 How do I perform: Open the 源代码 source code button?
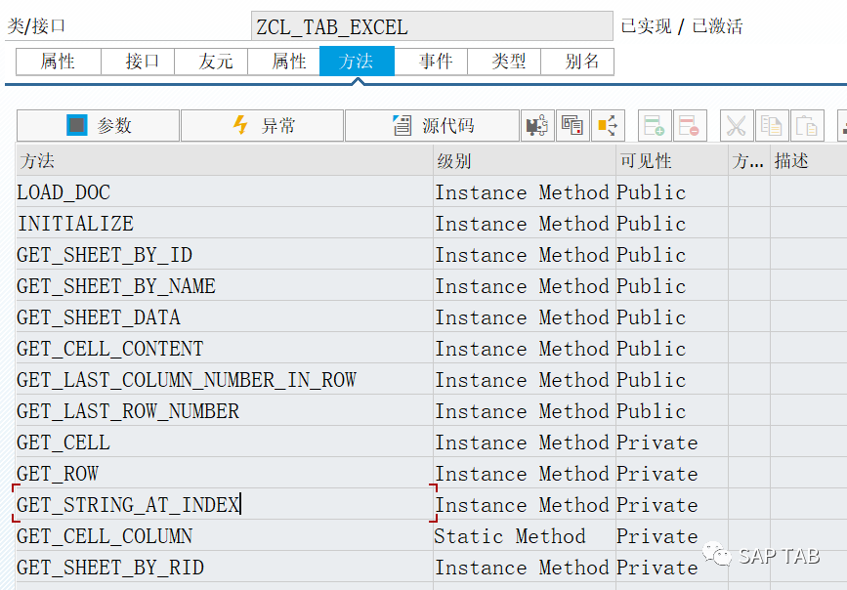click(x=432, y=126)
